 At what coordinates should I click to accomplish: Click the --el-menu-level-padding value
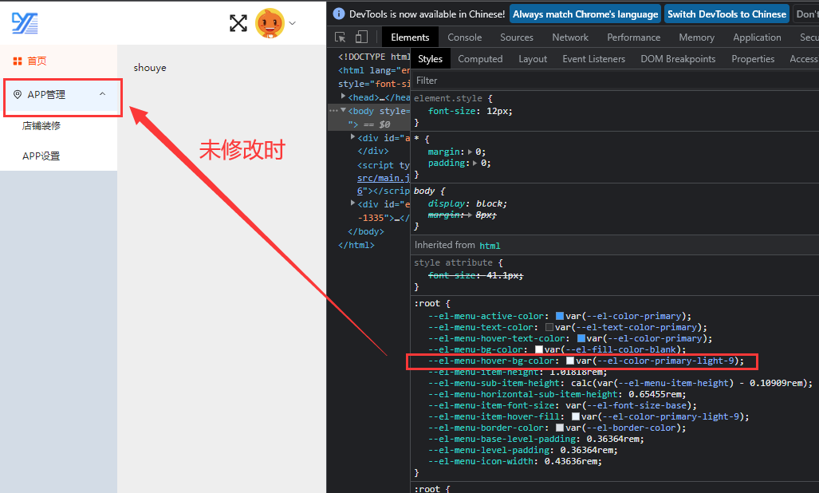tap(586, 450)
